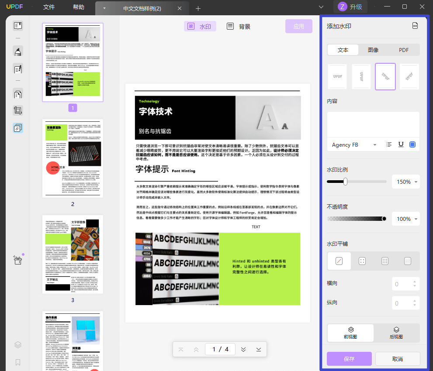433x371 pixels.
Task: Show the layers panel icon
Action: (x=18, y=345)
